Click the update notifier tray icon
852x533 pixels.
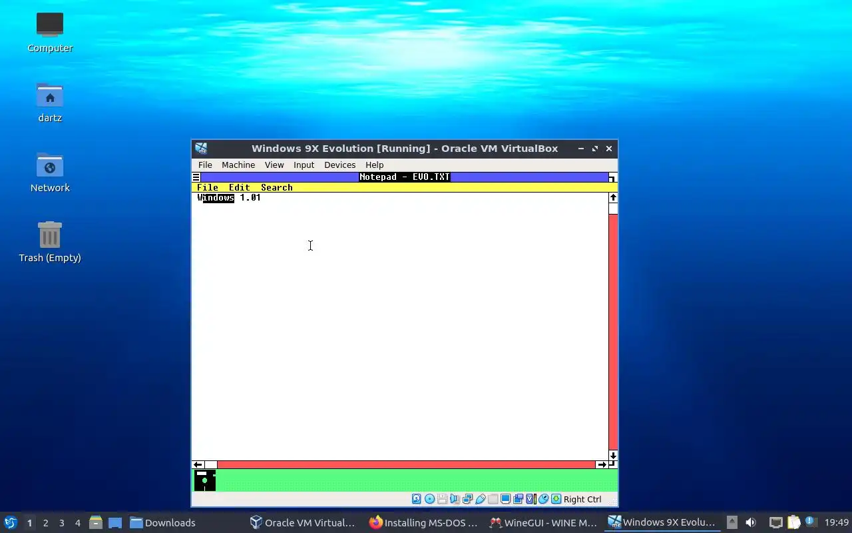click(x=811, y=522)
